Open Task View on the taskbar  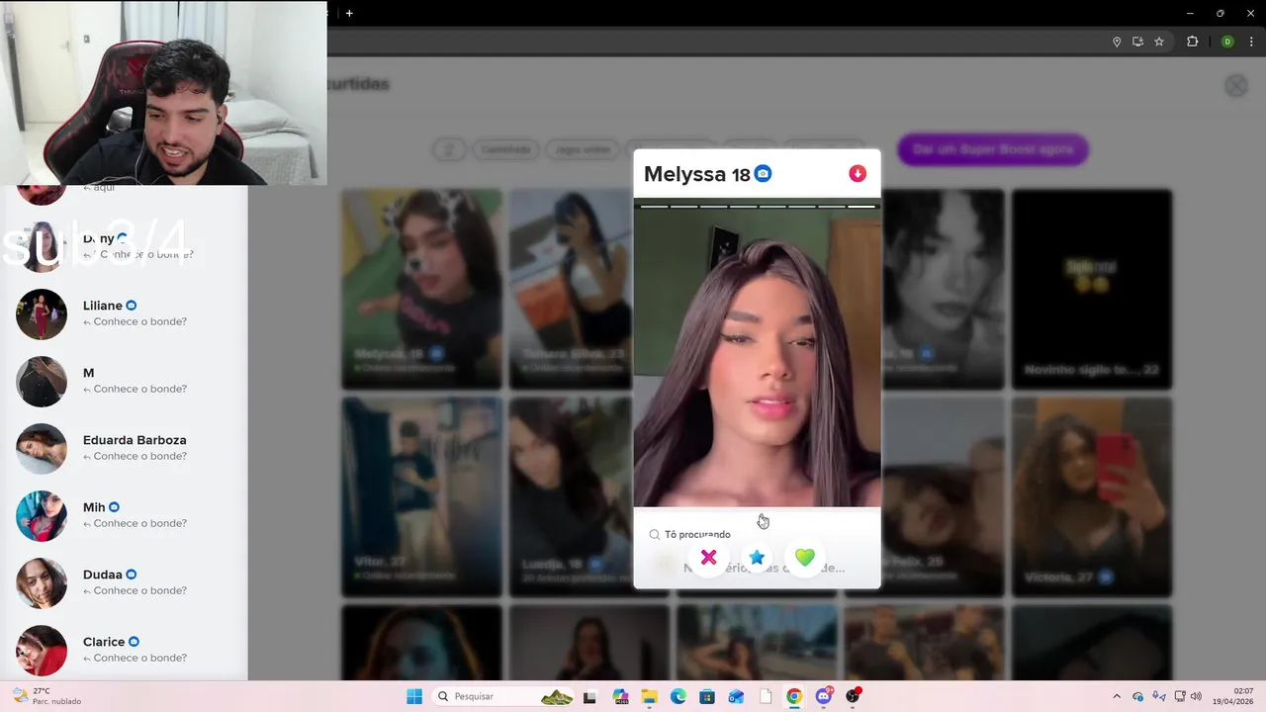point(590,696)
